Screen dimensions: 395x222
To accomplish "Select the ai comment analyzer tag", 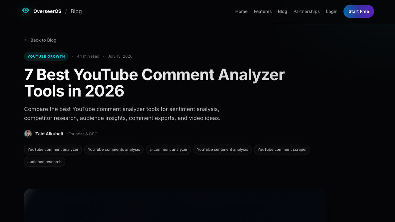I will [x=168, y=150].
